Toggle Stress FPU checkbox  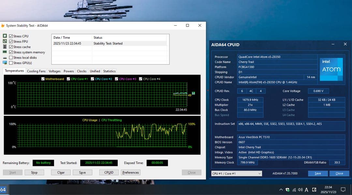[11, 41]
